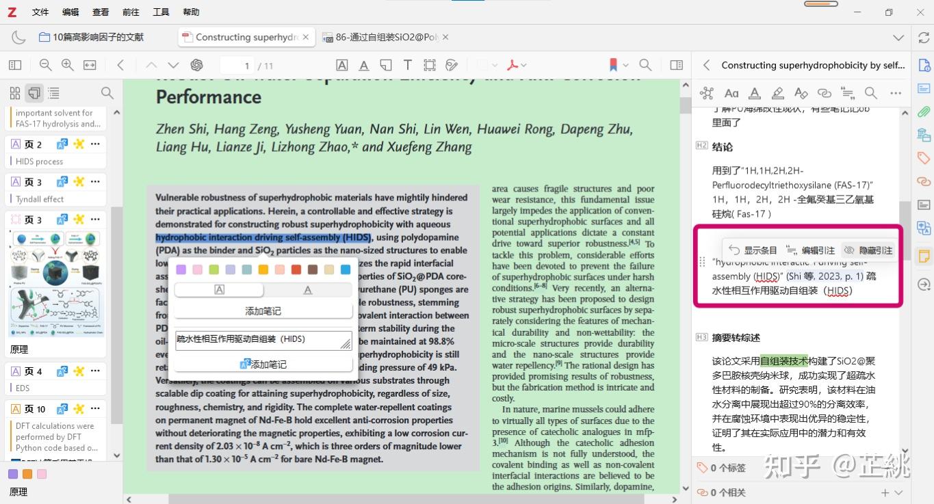Open search in the PDF toolbar
The height and width of the screenshot is (504, 934).
[x=645, y=64]
